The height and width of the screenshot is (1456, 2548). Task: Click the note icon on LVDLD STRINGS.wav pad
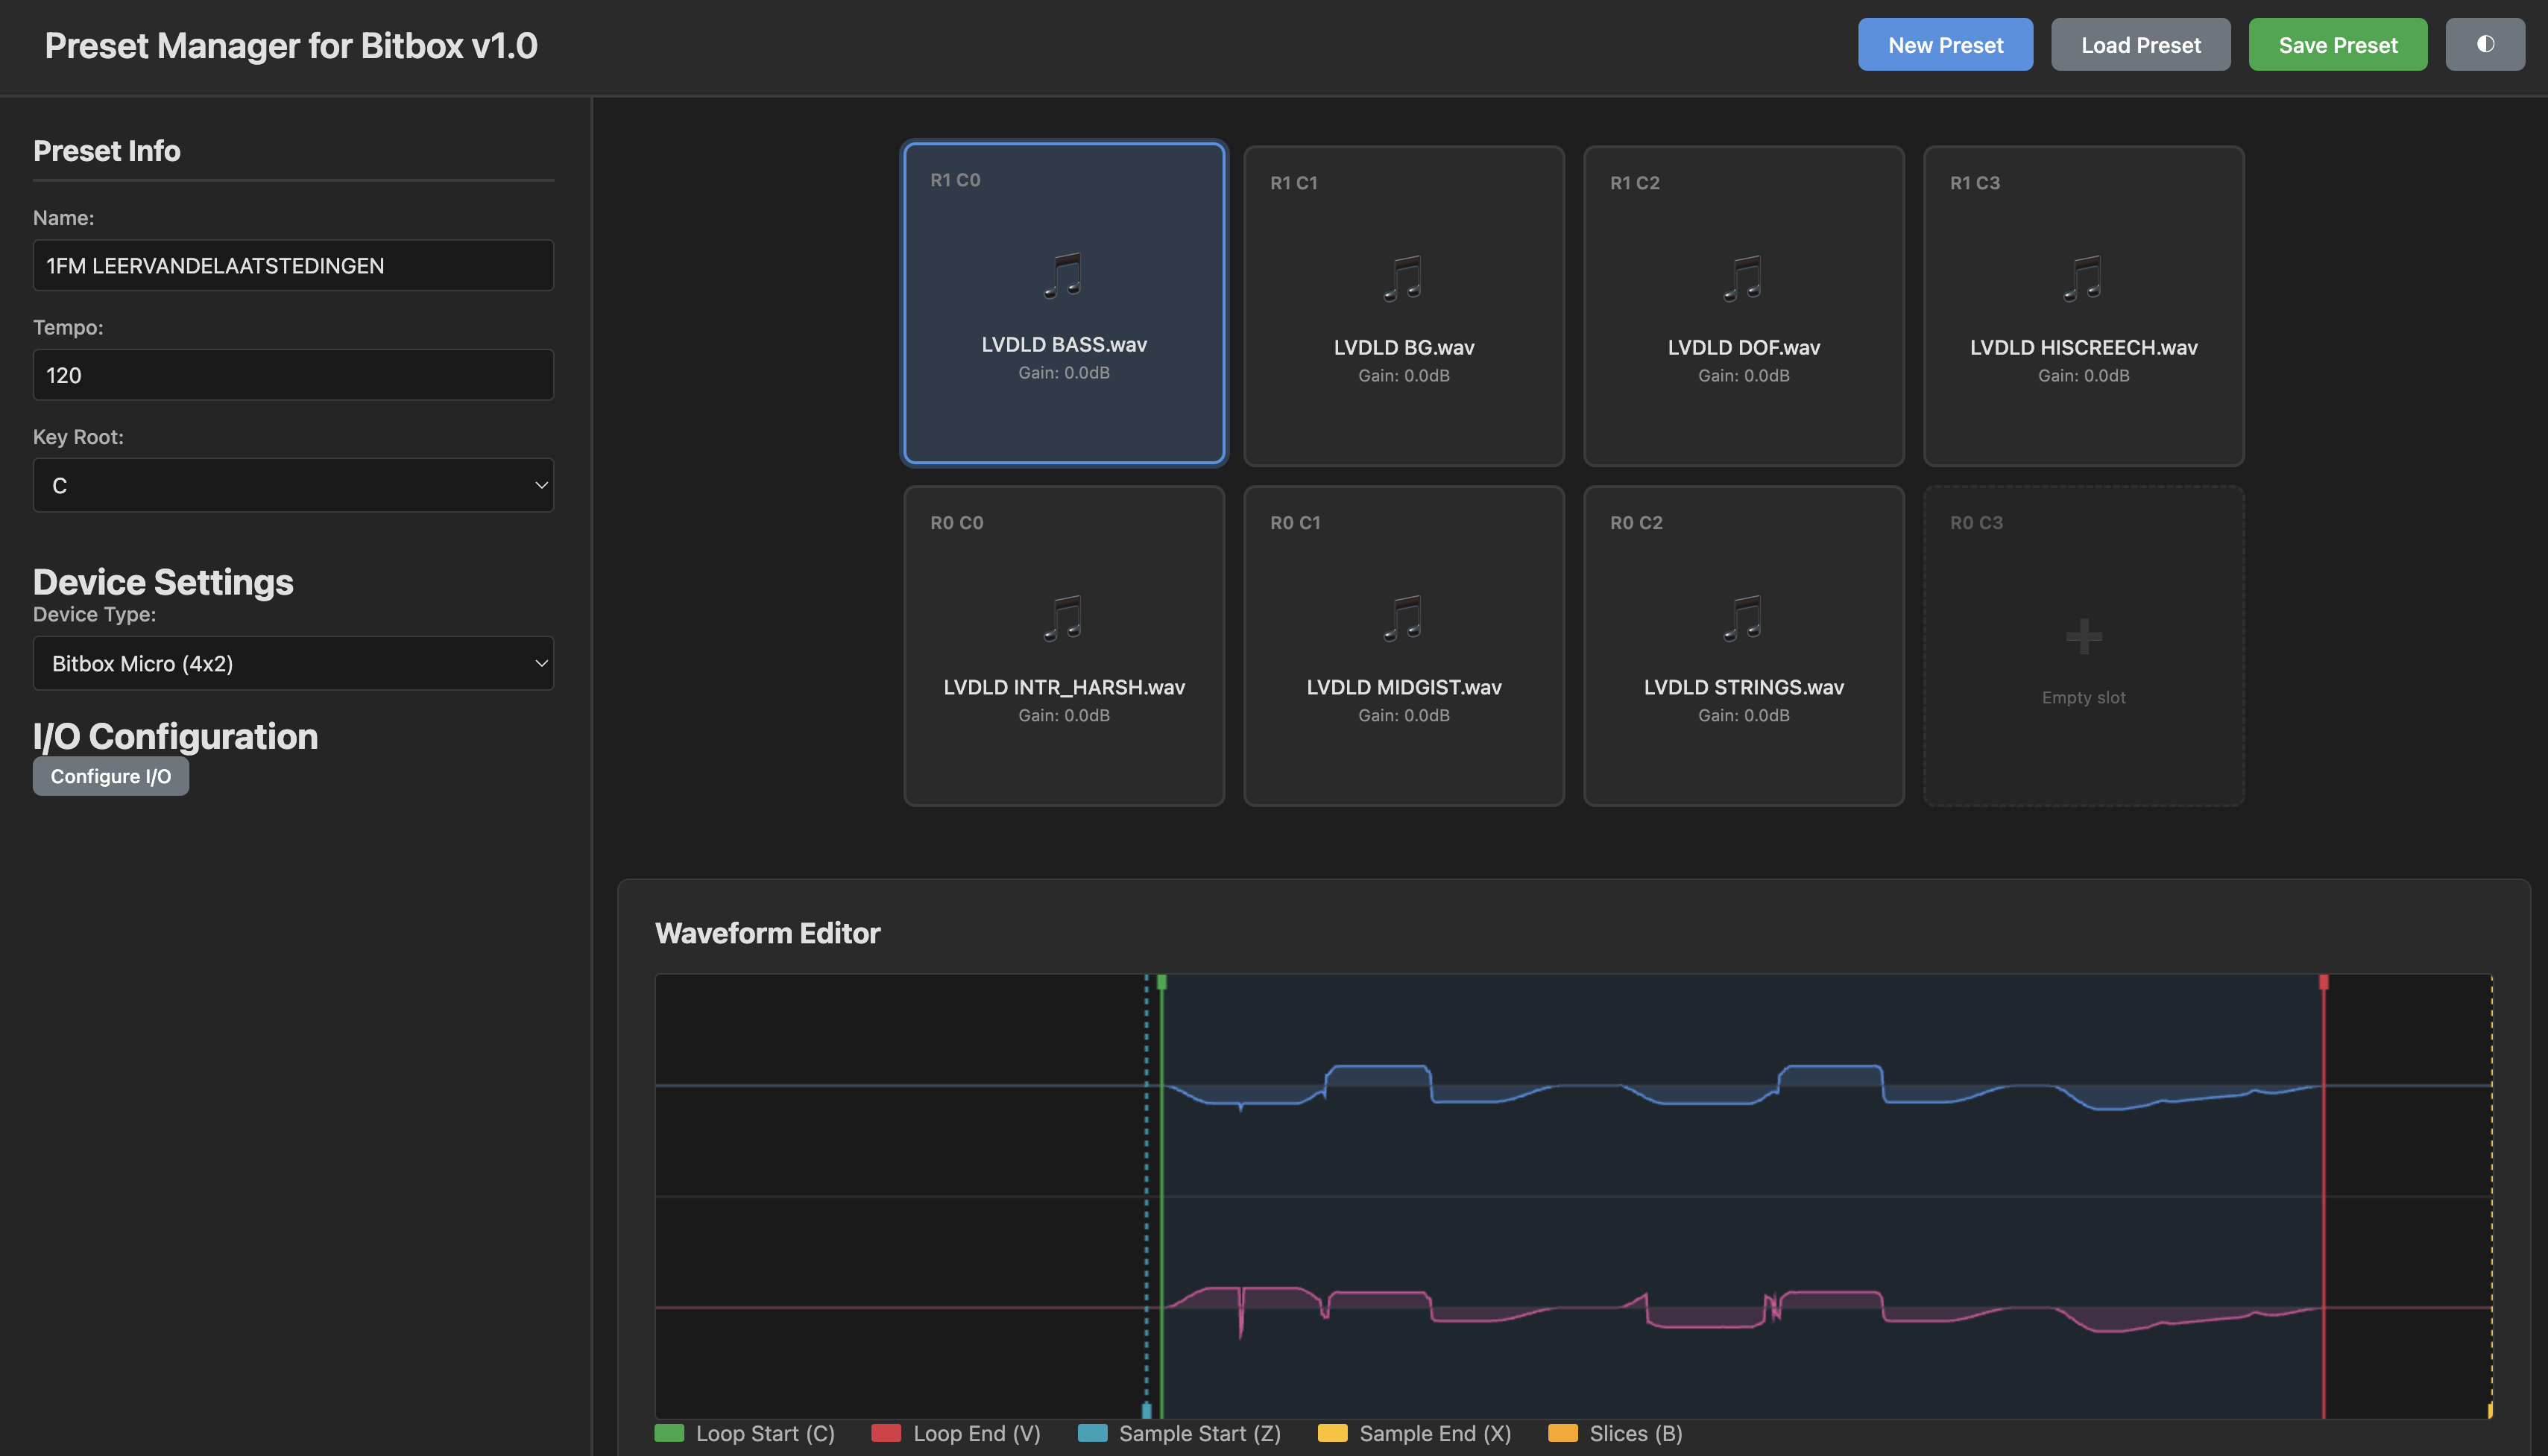[x=1744, y=618]
